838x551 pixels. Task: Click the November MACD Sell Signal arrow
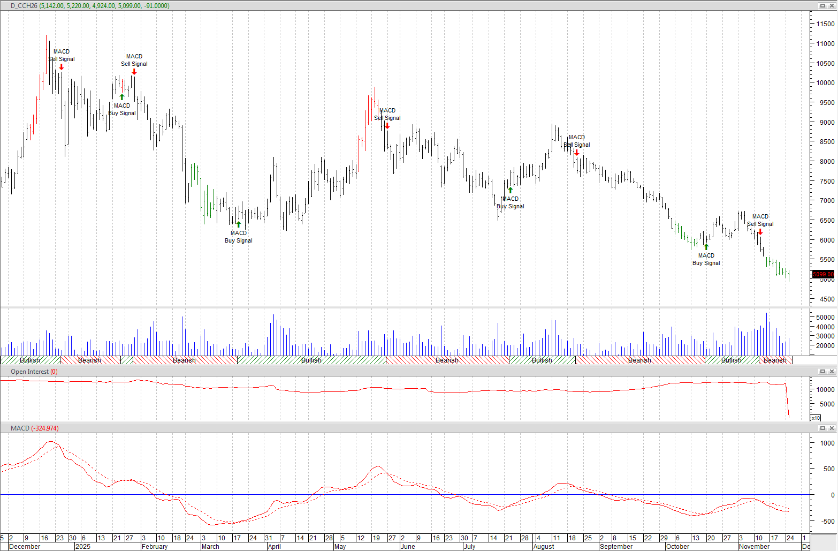761,232
